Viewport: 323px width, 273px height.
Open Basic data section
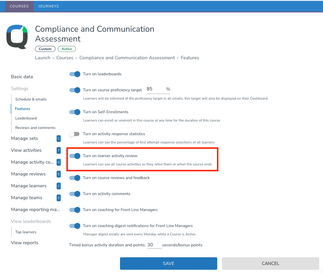point(22,77)
